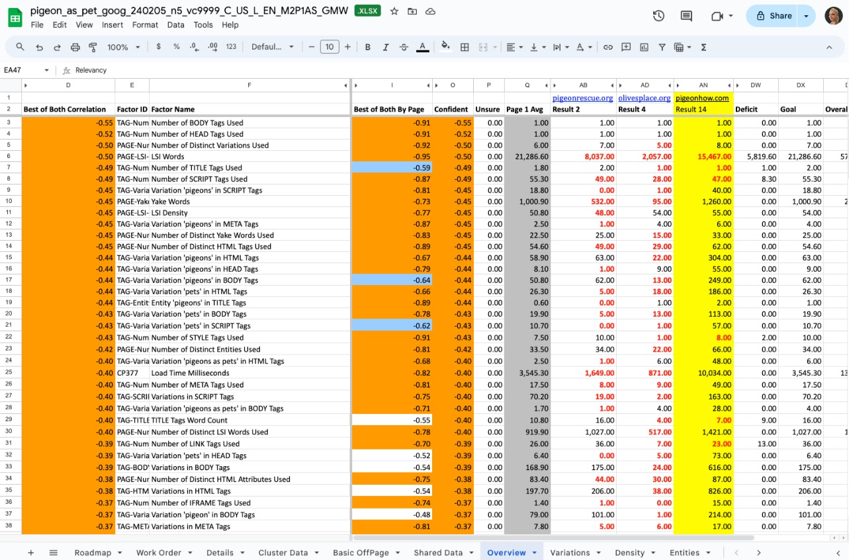Open text rotation dropdown
Screen dimensions: 849x560
(x=584, y=47)
